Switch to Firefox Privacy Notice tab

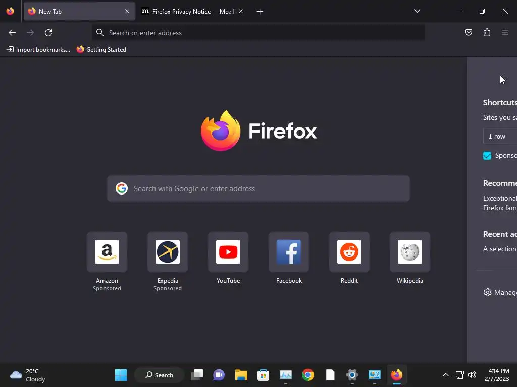tap(193, 11)
